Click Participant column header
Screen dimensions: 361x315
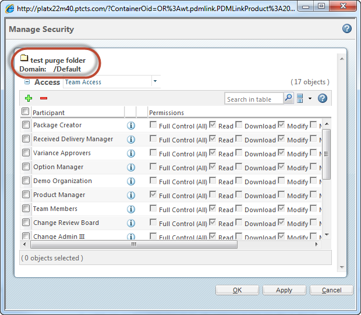tap(78, 113)
